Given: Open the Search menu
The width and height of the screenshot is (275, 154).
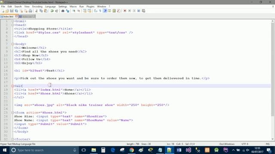Looking at the screenshot, I should point(18,6).
